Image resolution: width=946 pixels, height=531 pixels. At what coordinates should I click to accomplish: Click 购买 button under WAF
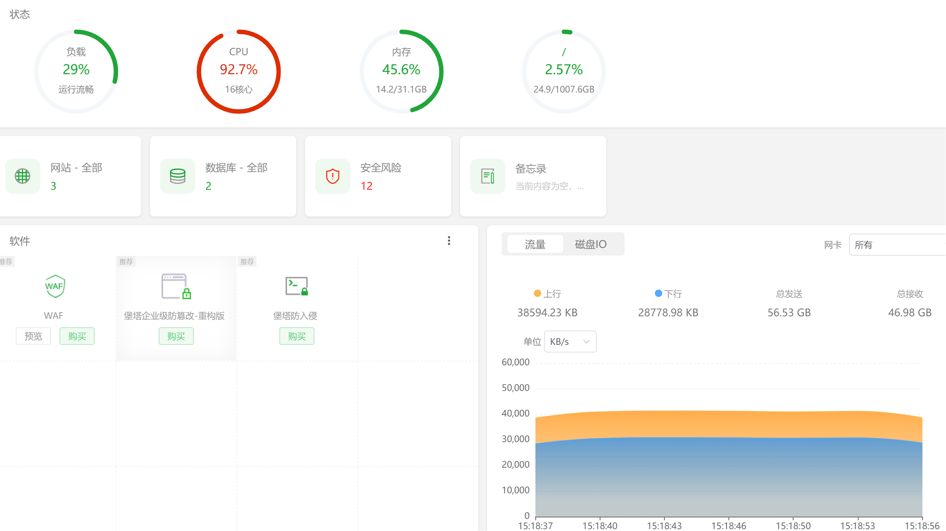[77, 336]
